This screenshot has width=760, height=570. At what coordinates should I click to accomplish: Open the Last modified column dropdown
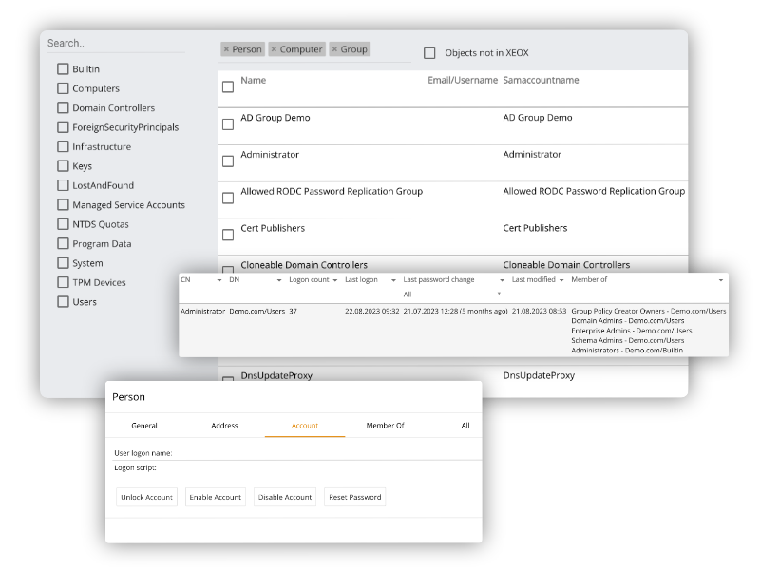point(561,280)
